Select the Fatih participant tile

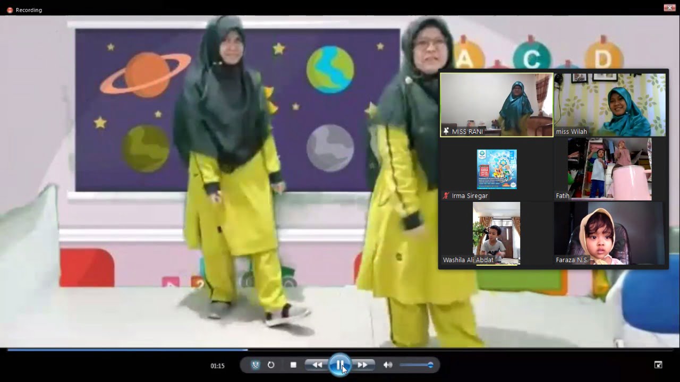610,169
